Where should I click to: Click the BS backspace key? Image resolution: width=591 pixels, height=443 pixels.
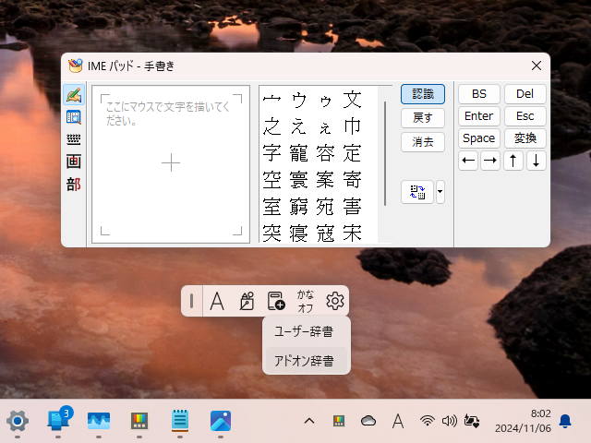pyautogui.click(x=479, y=94)
